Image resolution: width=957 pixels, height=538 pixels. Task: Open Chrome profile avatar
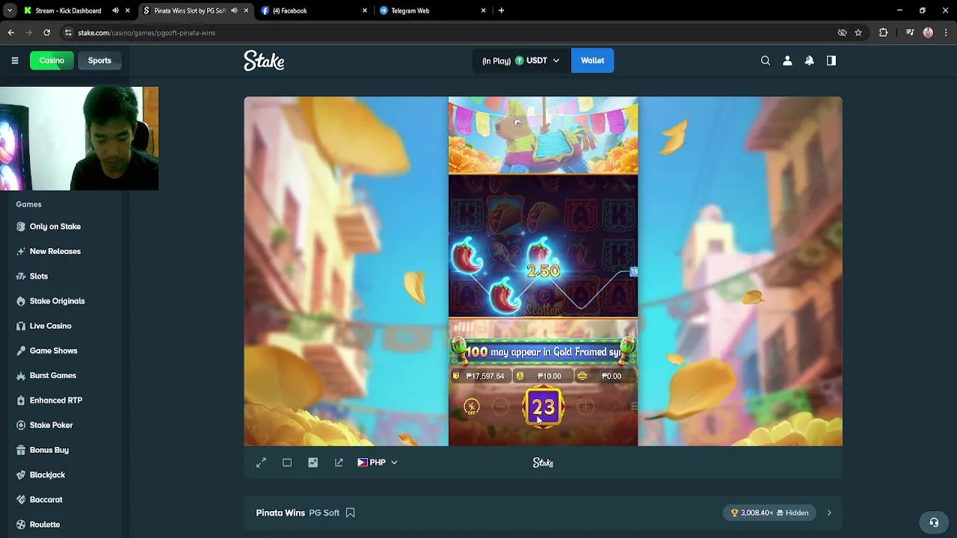[928, 33]
